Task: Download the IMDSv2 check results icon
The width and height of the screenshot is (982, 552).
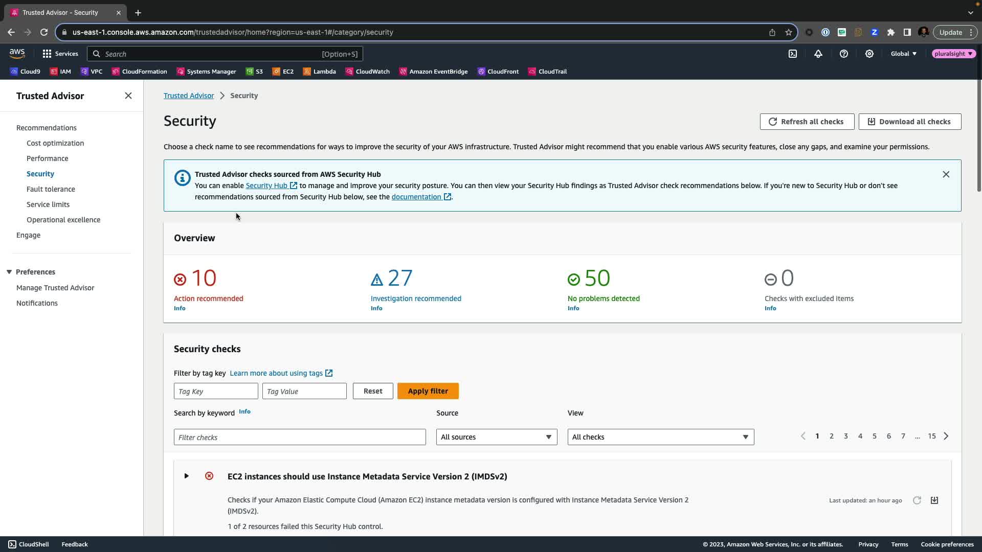Action: tap(934, 500)
